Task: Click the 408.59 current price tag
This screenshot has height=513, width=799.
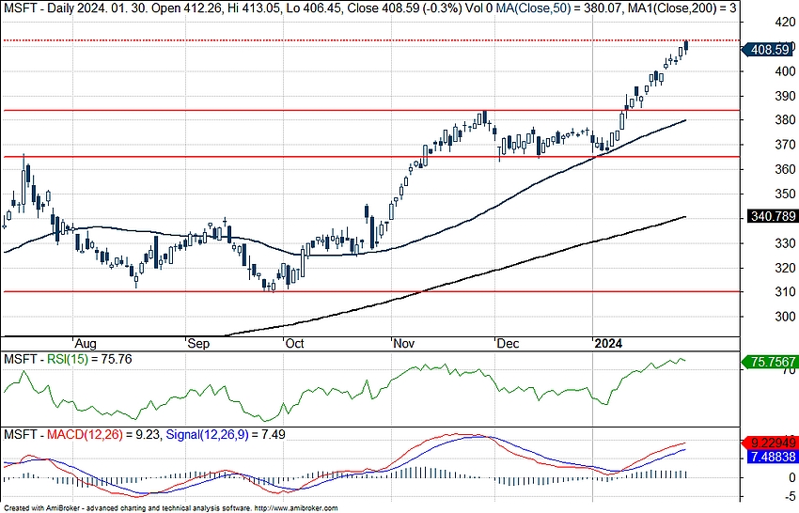Action: (769, 50)
